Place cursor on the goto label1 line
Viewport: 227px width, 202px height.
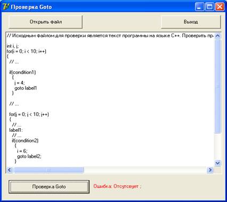pos(26,88)
